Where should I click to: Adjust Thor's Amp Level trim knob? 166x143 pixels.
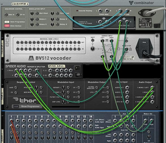point(64,102)
